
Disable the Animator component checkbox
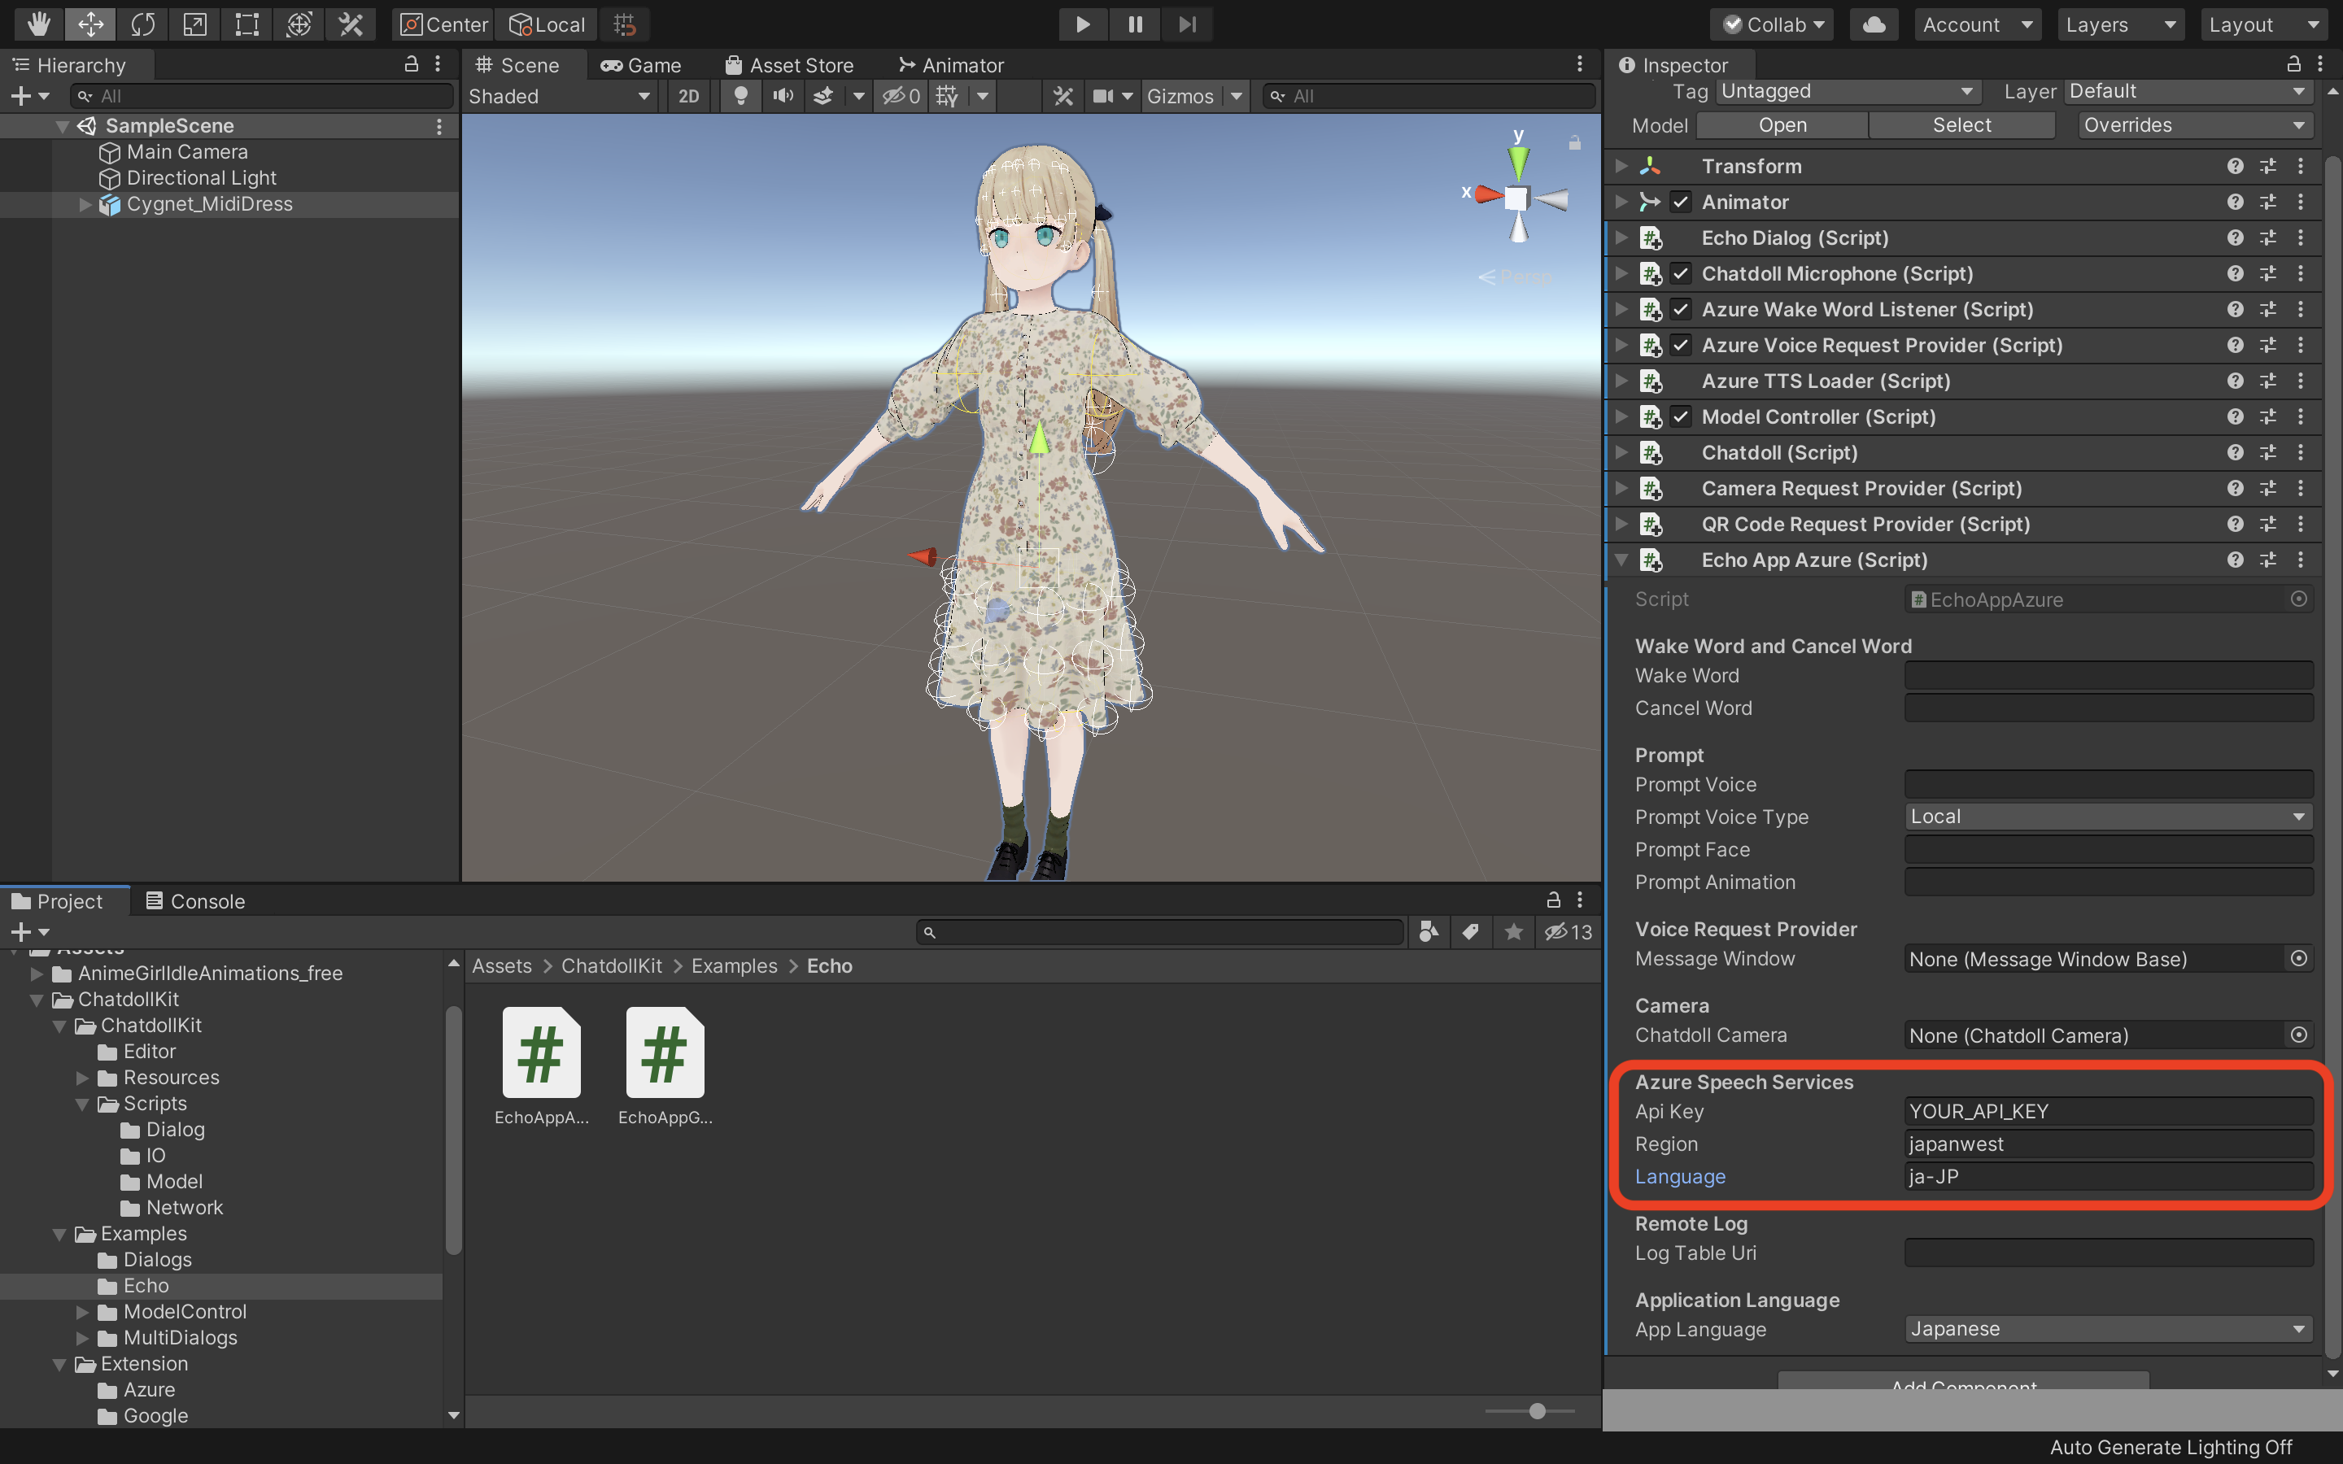point(1681,203)
